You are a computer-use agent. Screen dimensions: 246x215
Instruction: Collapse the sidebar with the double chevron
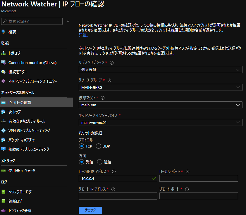click(68, 21)
